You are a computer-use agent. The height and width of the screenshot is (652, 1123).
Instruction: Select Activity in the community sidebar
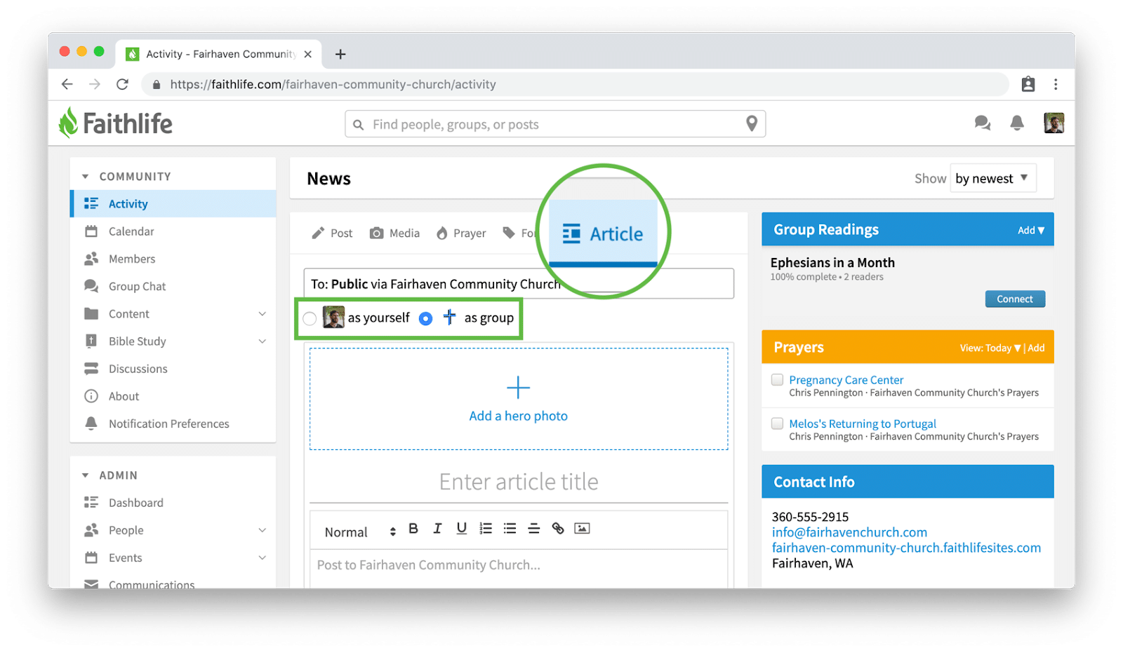pyautogui.click(x=173, y=204)
